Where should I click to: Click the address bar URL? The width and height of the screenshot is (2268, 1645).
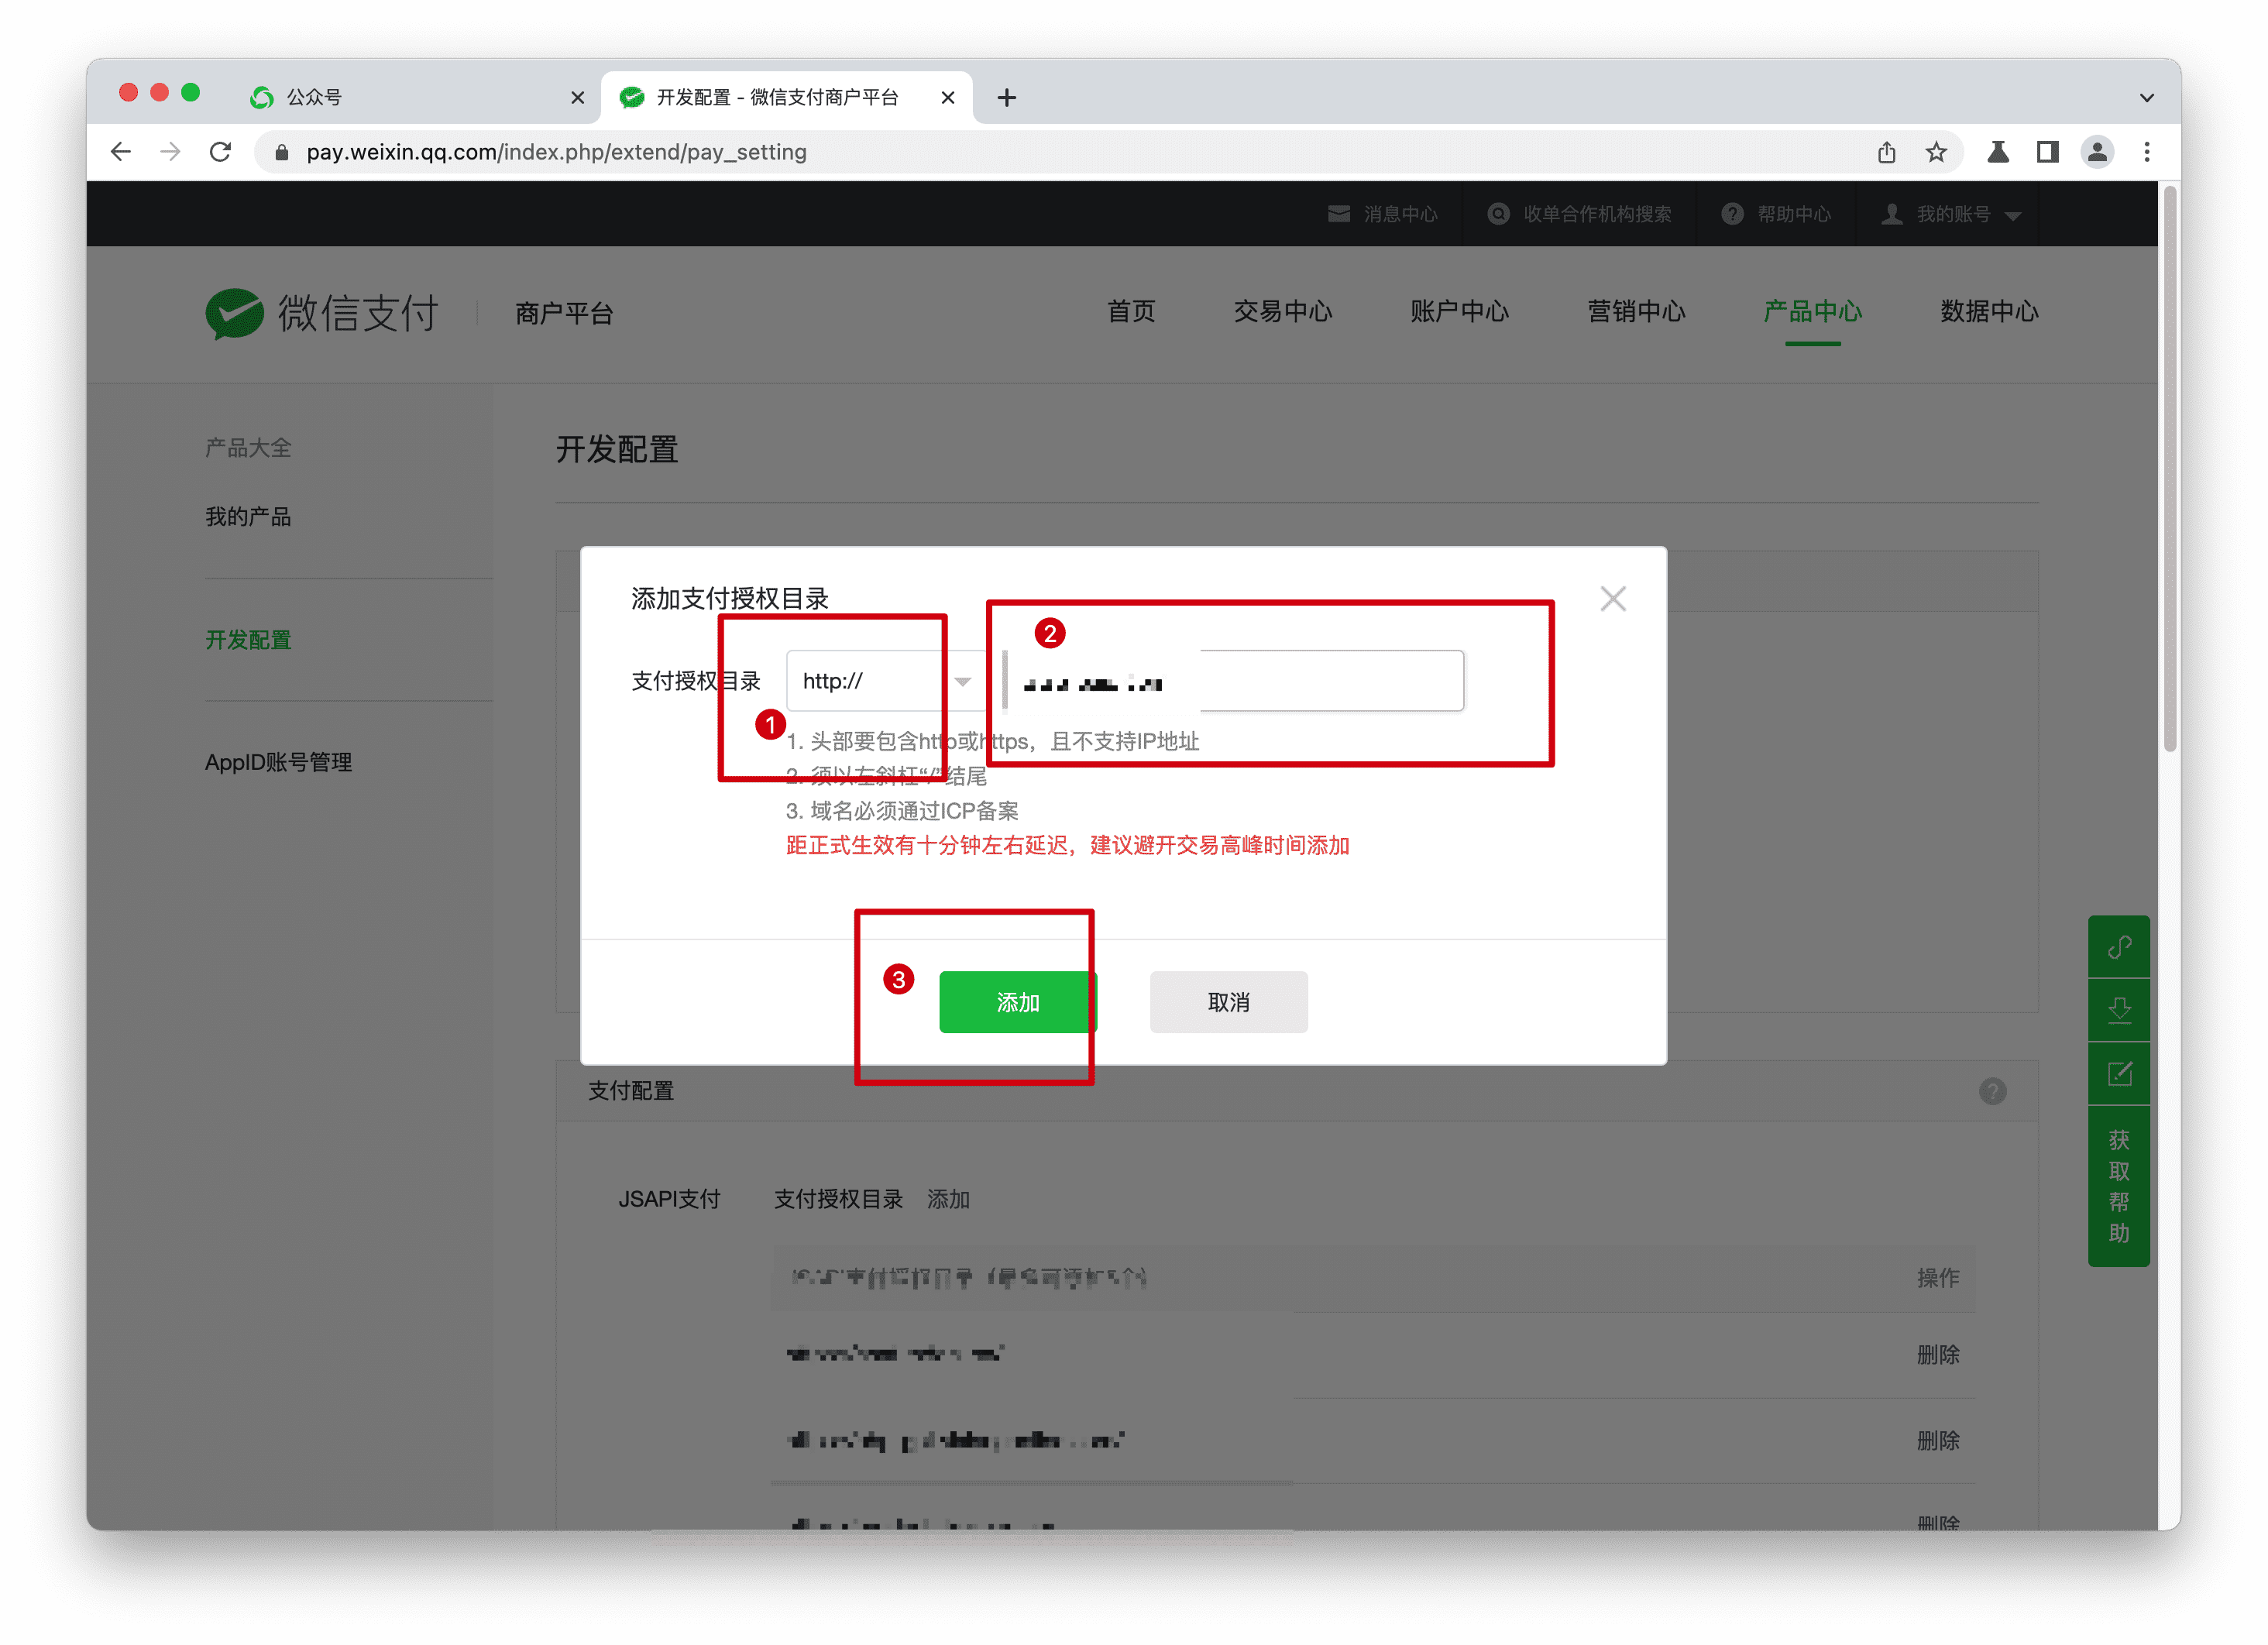(556, 152)
